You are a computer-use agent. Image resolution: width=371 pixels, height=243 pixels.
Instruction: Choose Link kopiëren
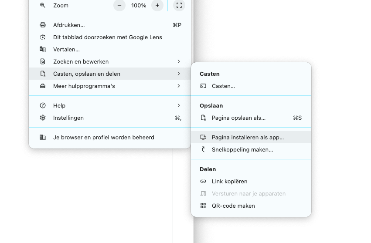pyautogui.click(x=251, y=181)
